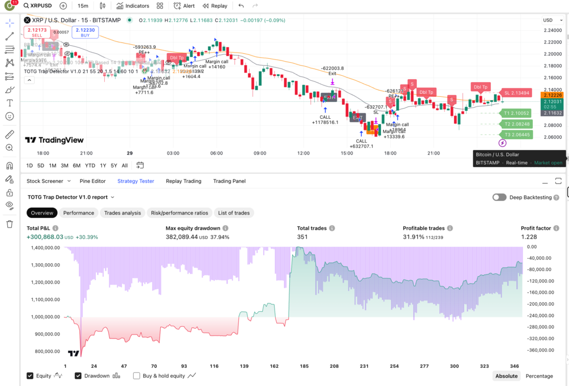Screen dimensions: 569x386
Task: Select the Text annotation tool
Action: [x=10, y=103]
